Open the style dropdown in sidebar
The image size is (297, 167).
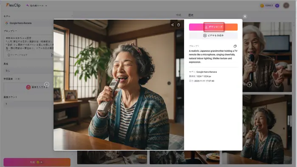28,70
